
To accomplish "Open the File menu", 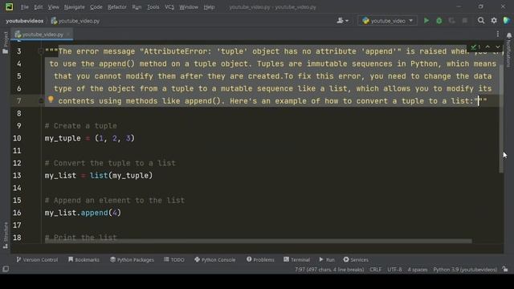I will tap(25, 7).
